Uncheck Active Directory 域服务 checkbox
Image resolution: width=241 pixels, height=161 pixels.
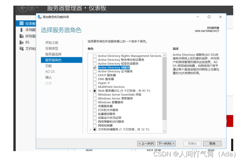coord(95,67)
